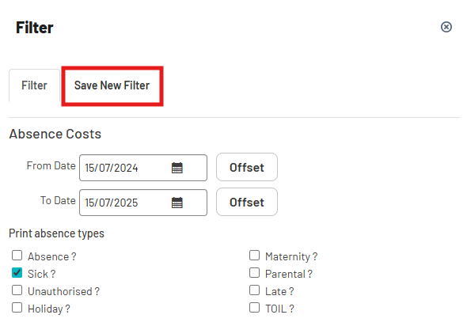Click the Sick ? label text
The image size is (467, 326).
[41, 274]
